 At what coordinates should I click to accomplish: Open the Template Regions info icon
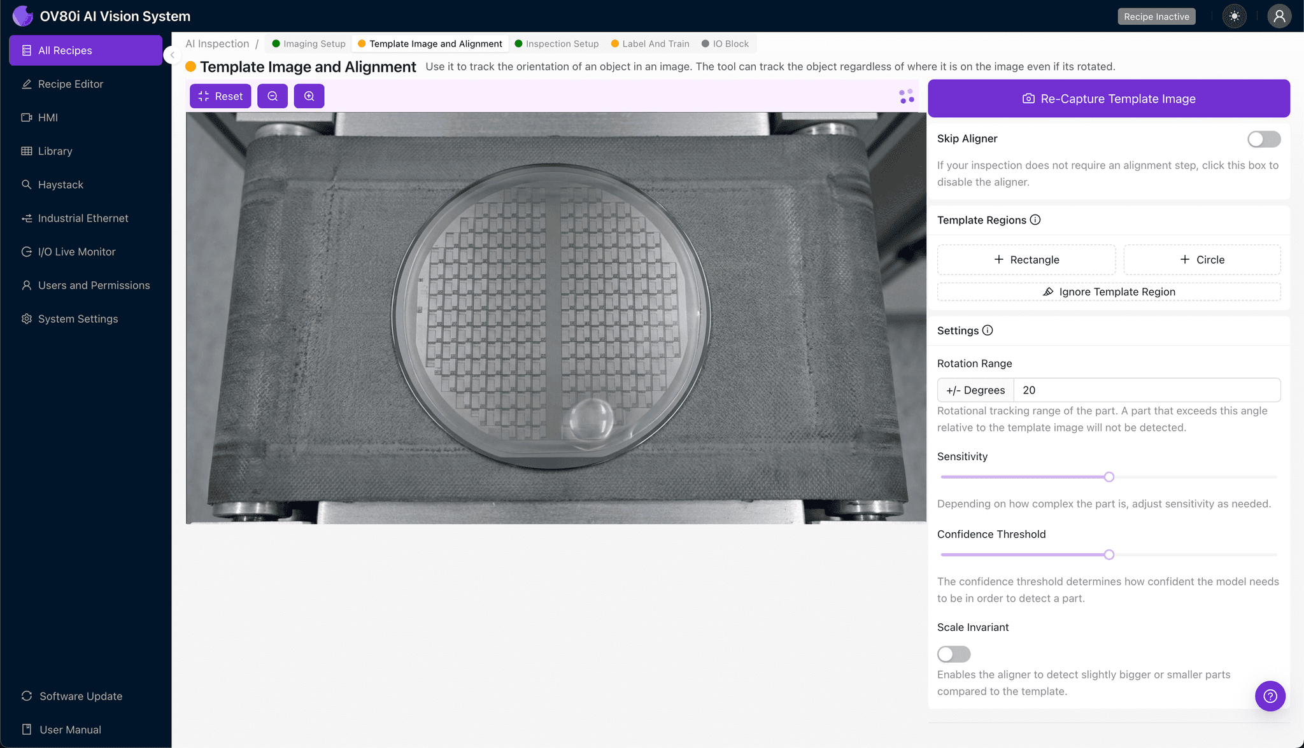point(1035,220)
